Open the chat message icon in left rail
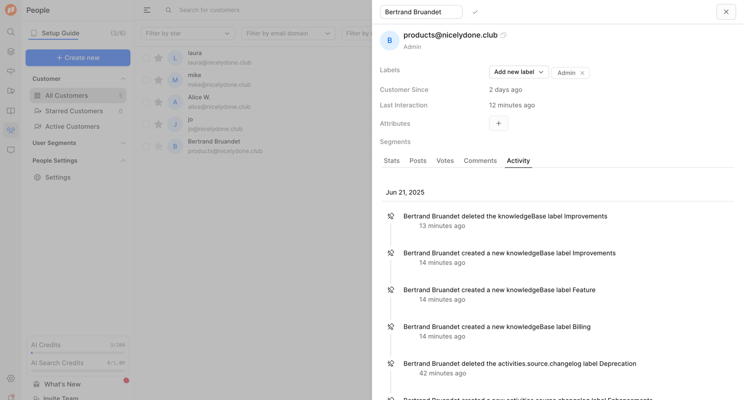The image size is (744, 400). tap(11, 150)
